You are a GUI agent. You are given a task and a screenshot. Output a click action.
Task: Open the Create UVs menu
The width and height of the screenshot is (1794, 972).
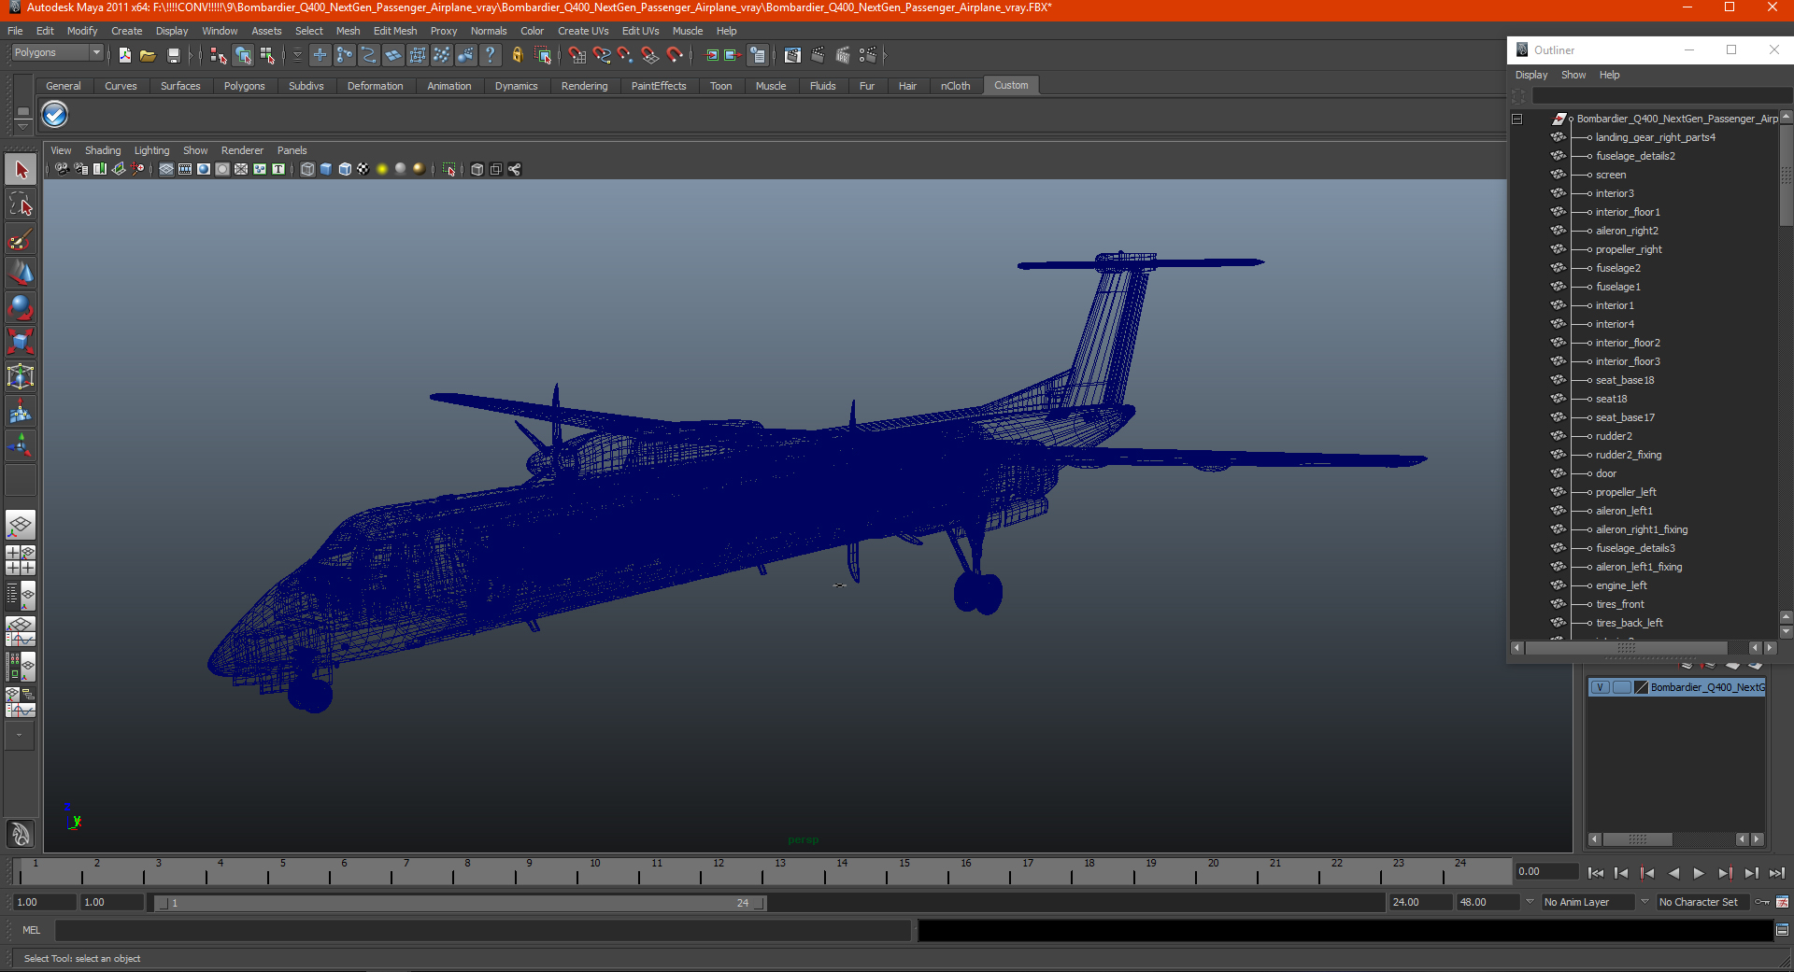583,31
